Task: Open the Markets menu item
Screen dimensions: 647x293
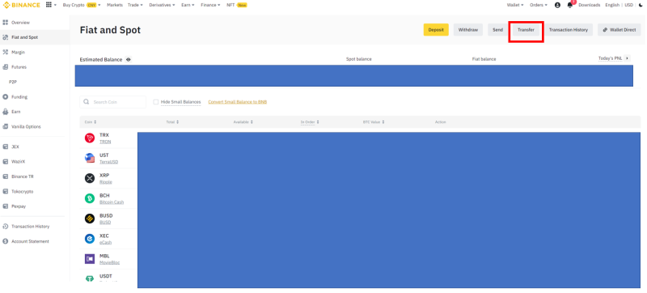Action: pos(115,5)
